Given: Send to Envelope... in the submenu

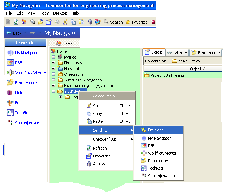Looking at the screenshot, I should click(159, 130).
